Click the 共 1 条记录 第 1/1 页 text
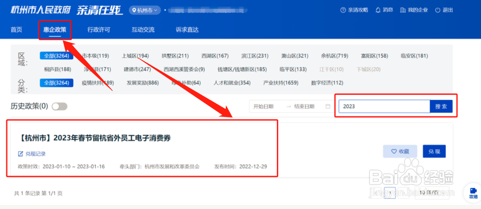 (38, 193)
